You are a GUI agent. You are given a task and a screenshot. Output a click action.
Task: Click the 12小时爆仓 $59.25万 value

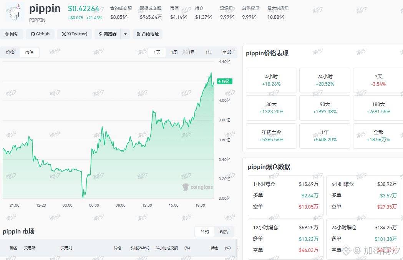pos(308,227)
